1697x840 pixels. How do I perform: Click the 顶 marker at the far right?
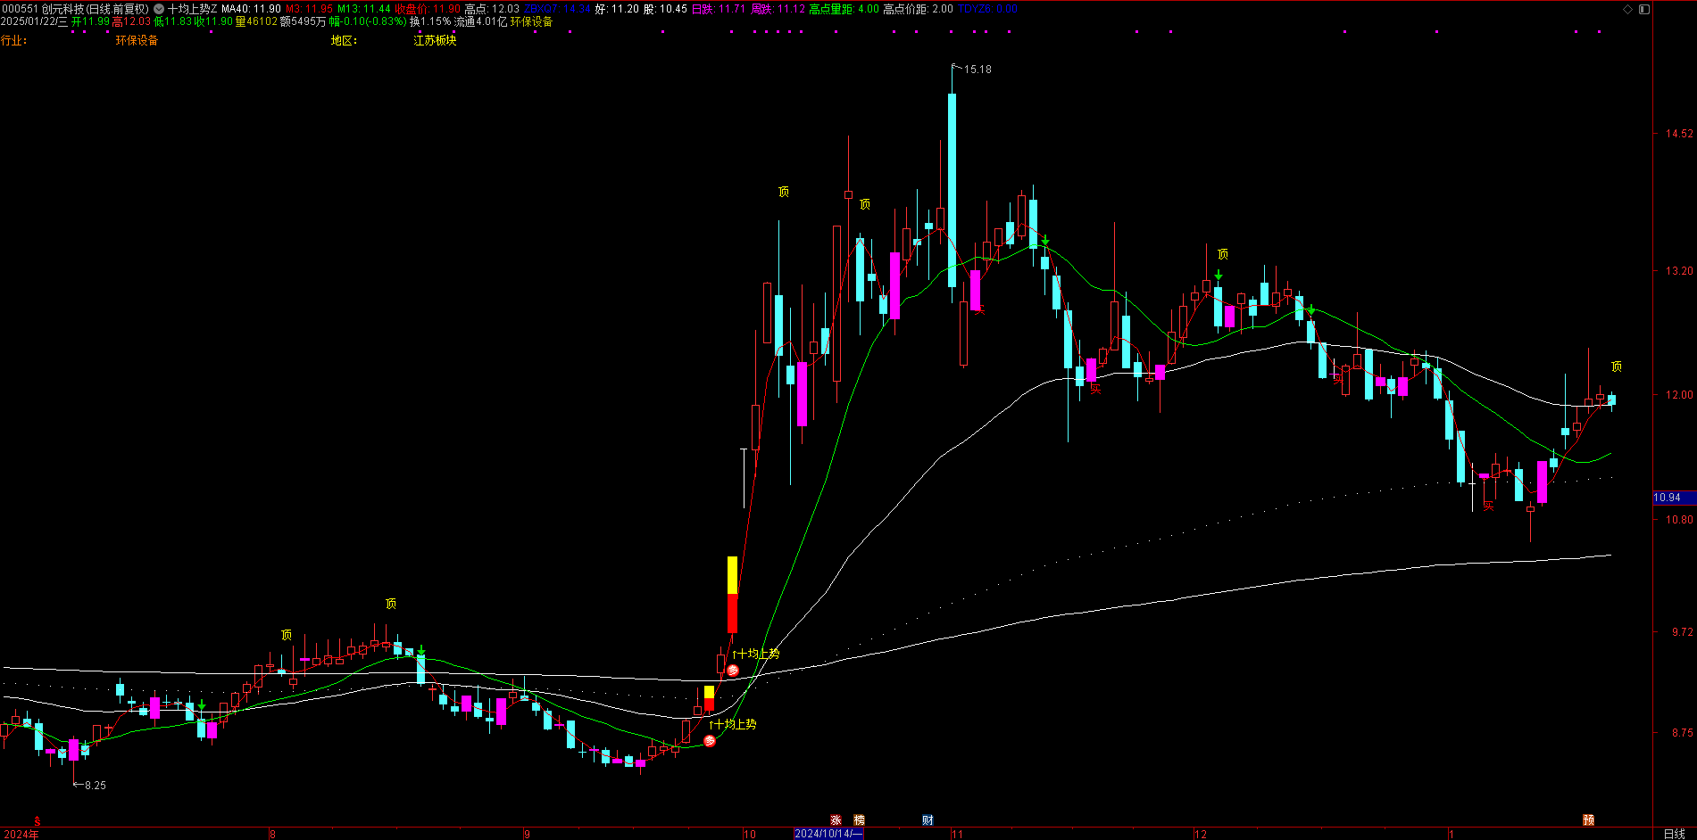pyautogui.click(x=1617, y=366)
